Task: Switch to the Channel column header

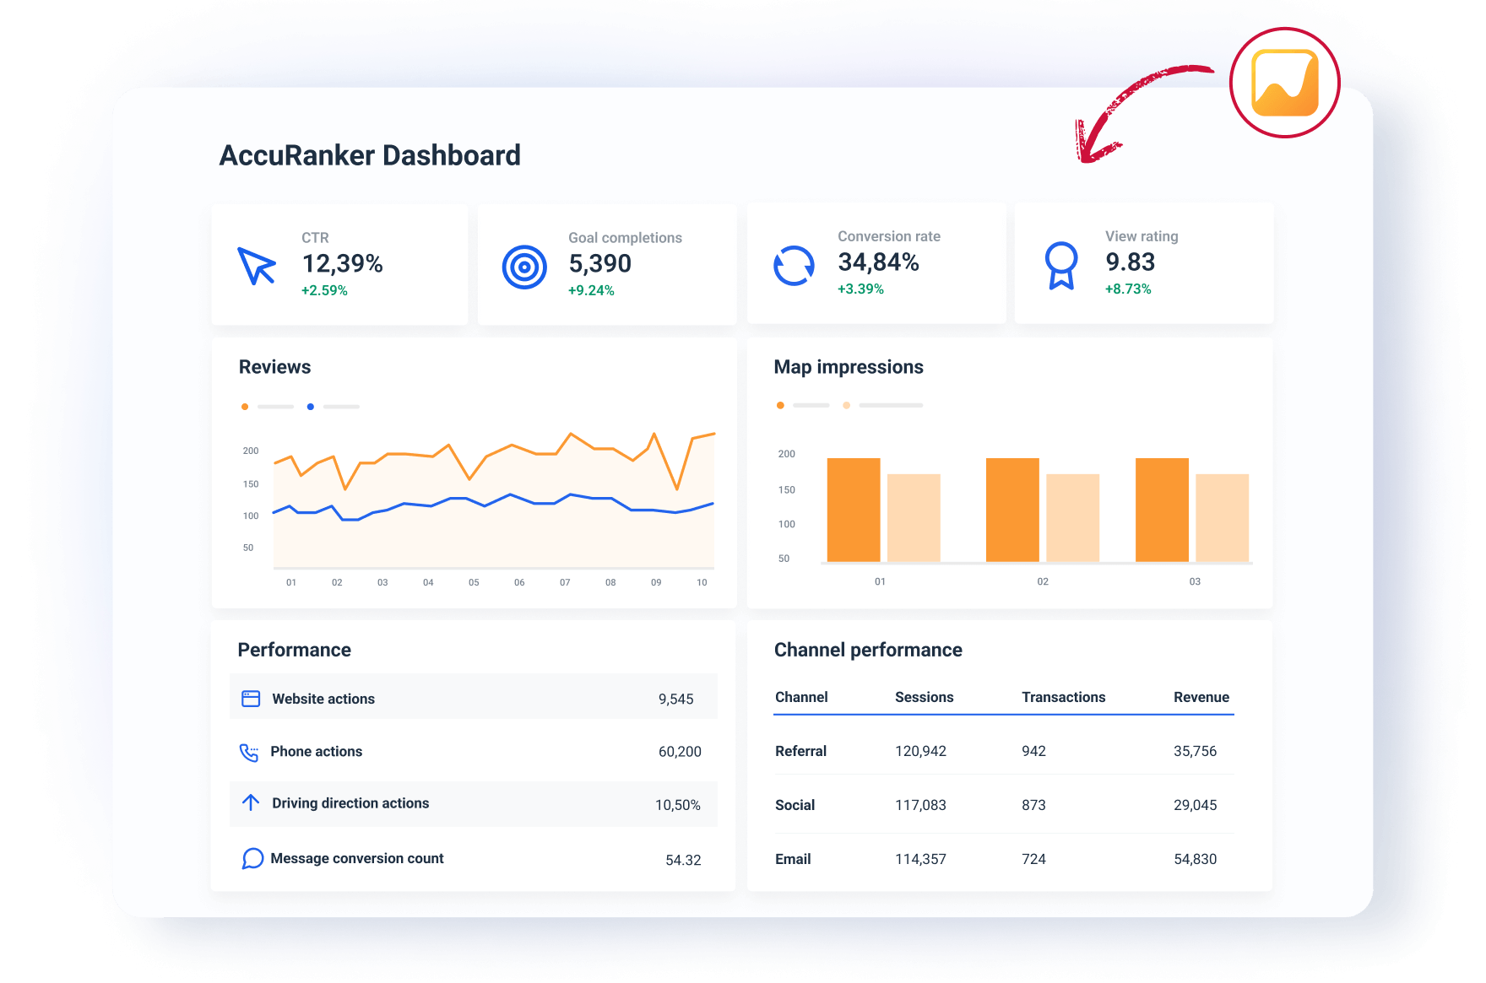Action: 800,697
